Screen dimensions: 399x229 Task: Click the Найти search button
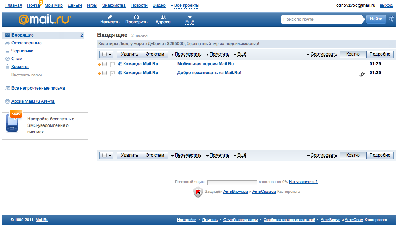tap(376, 19)
